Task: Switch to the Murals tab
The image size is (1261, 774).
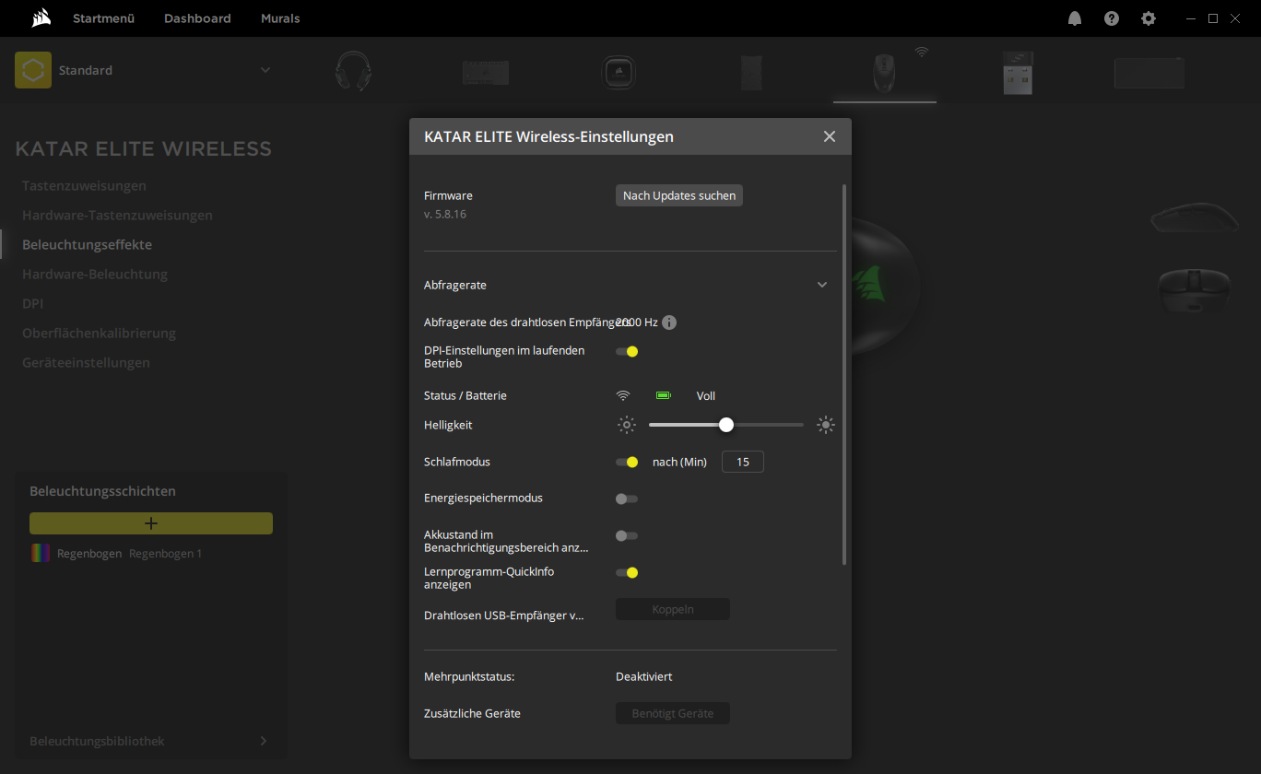Action: click(x=280, y=18)
